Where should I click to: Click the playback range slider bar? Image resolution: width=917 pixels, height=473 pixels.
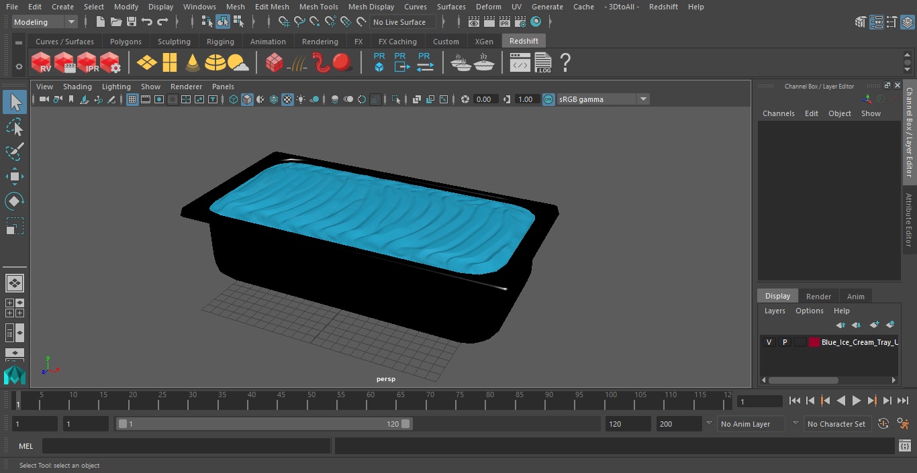pos(264,424)
